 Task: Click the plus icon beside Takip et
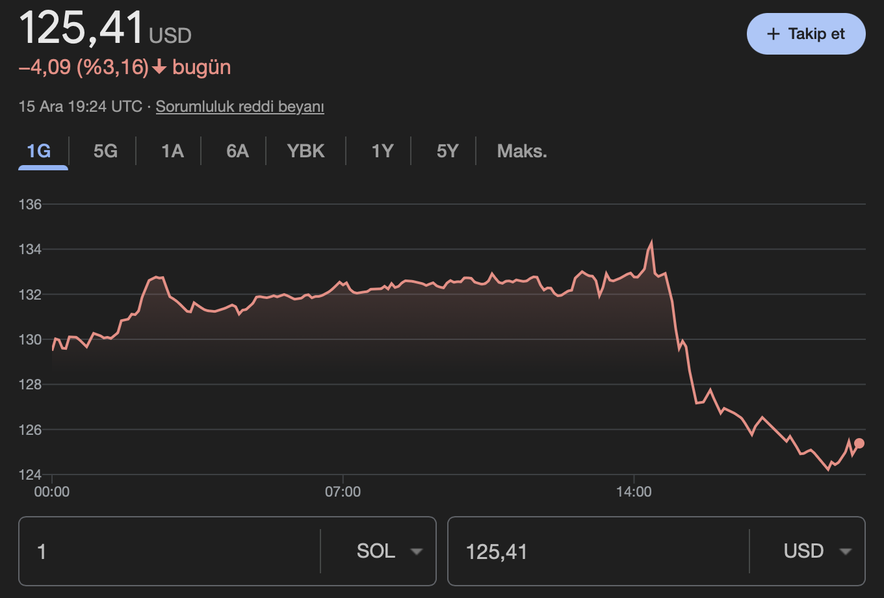click(x=773, y=34)
